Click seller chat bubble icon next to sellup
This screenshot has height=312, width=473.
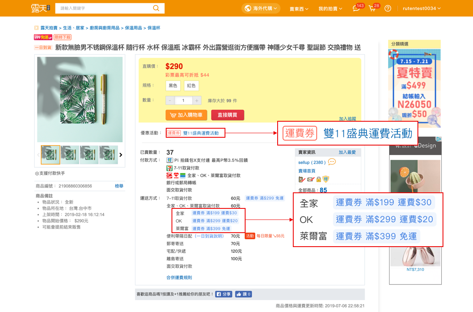point(332,162)
